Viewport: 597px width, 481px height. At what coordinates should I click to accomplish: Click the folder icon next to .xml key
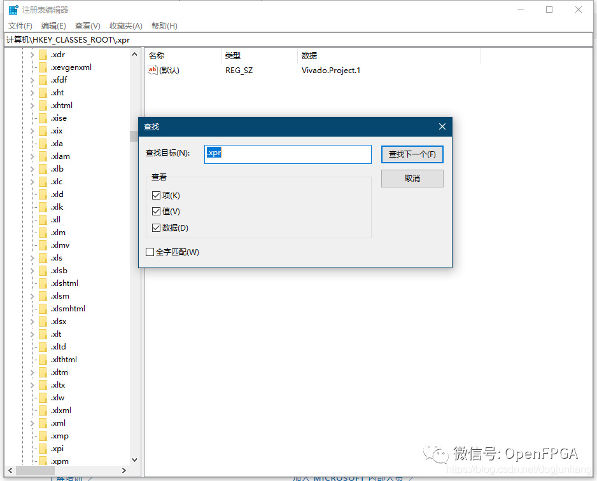(x=41, y=423)
